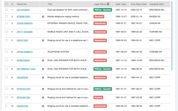178x111 pixels.
Task: Click the globe icon beside WO1998/027710A1
Action: click(43, 69)
